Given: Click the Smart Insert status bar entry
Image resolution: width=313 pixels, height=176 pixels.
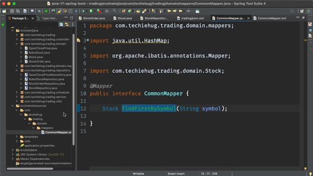Looking at the screenshot, I should pyautogui.click(x=176, y=174).
